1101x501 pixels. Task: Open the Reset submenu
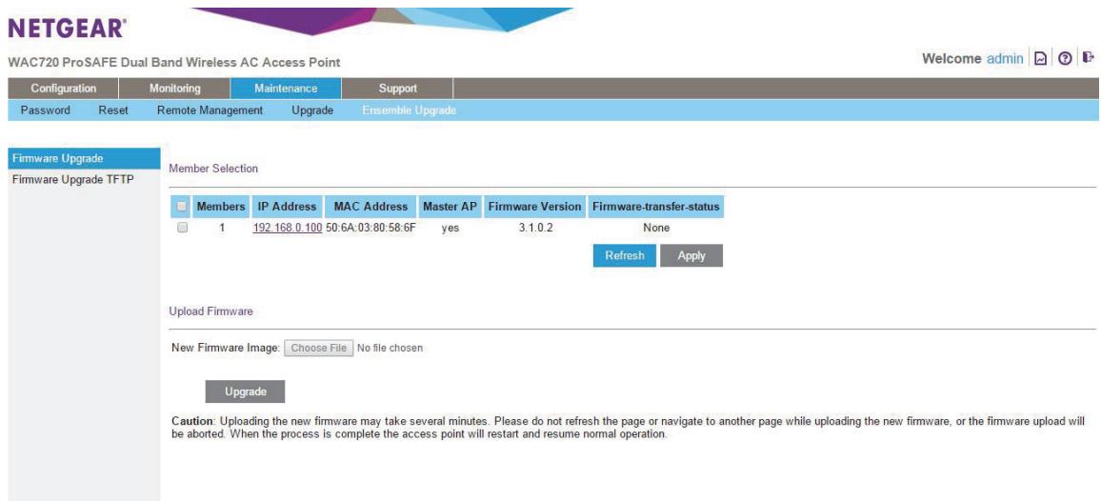pos(113,110)
